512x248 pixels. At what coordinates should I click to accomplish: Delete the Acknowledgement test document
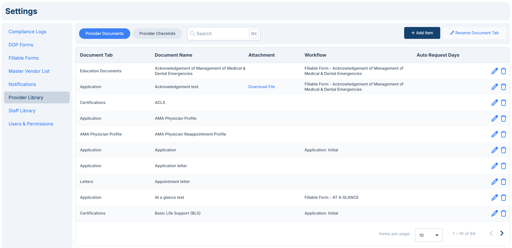(503, 87)
